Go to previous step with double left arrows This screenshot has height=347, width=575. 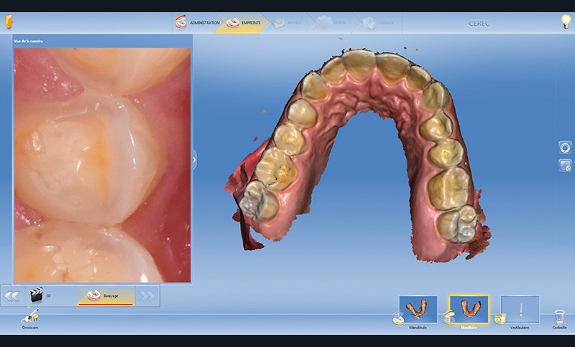12,295
